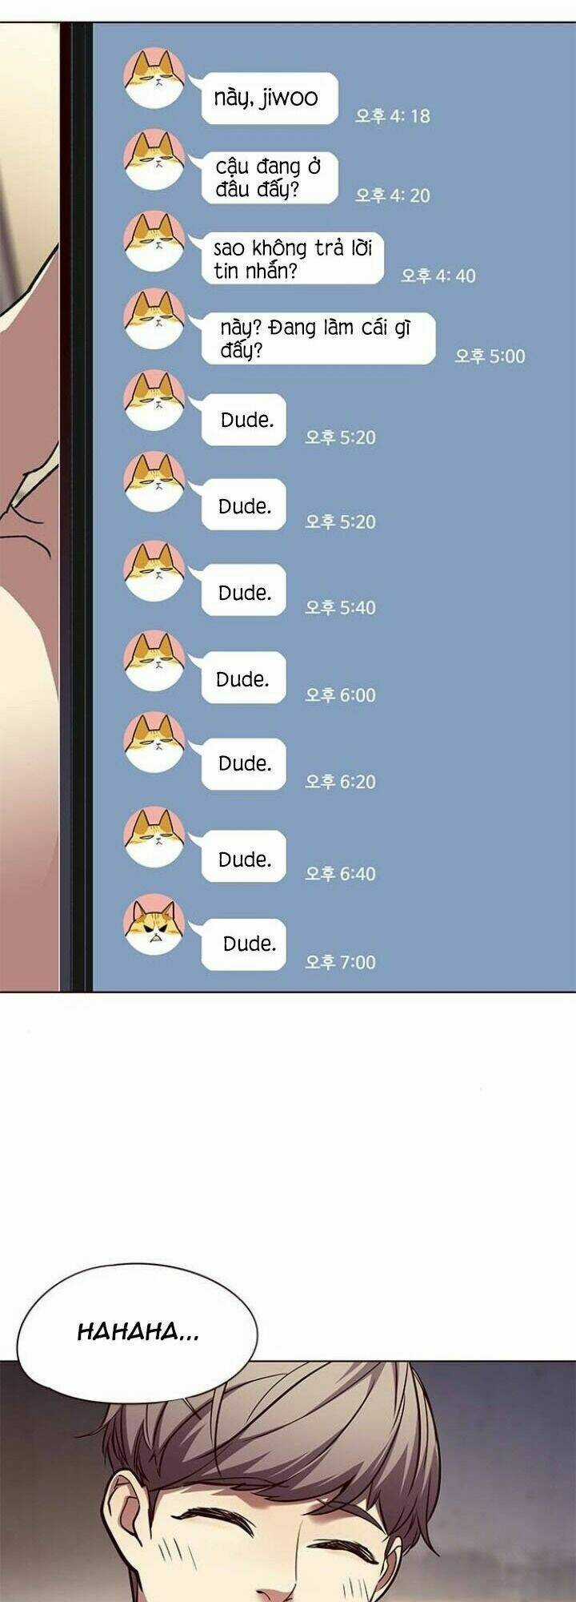576x1602 pixels.
Task: Select the "này? Đang làm cái gì đấy?" bubble
Action: 318,339
